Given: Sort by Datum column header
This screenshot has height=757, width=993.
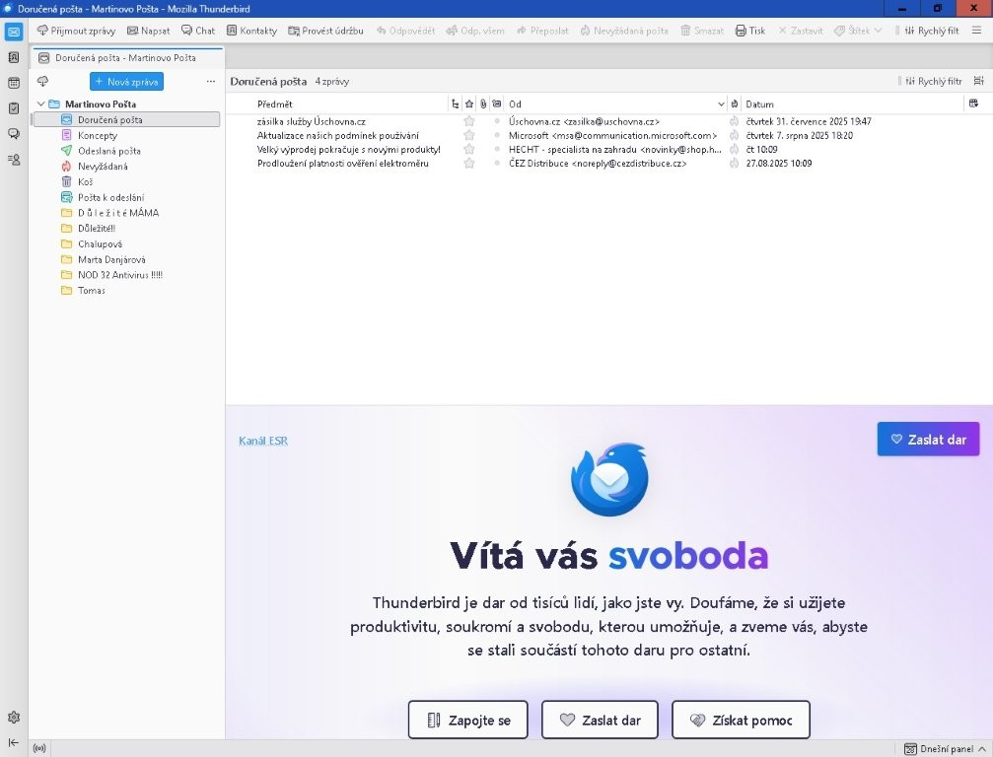Looking at the screenshot, I should [x=852, y=103].
